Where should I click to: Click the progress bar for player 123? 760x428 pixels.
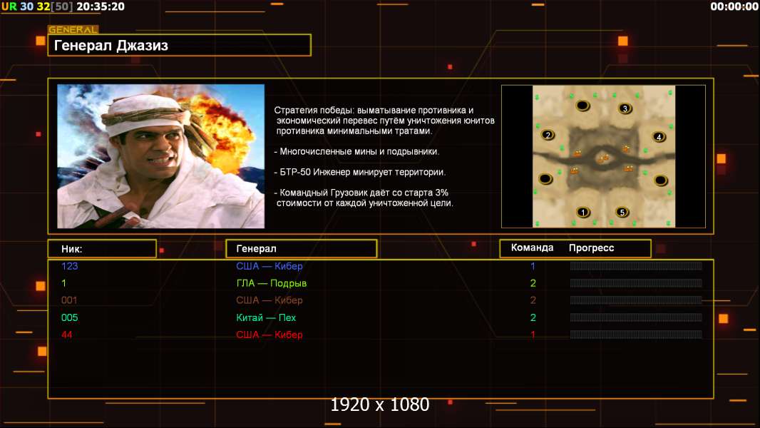[636, 265]
